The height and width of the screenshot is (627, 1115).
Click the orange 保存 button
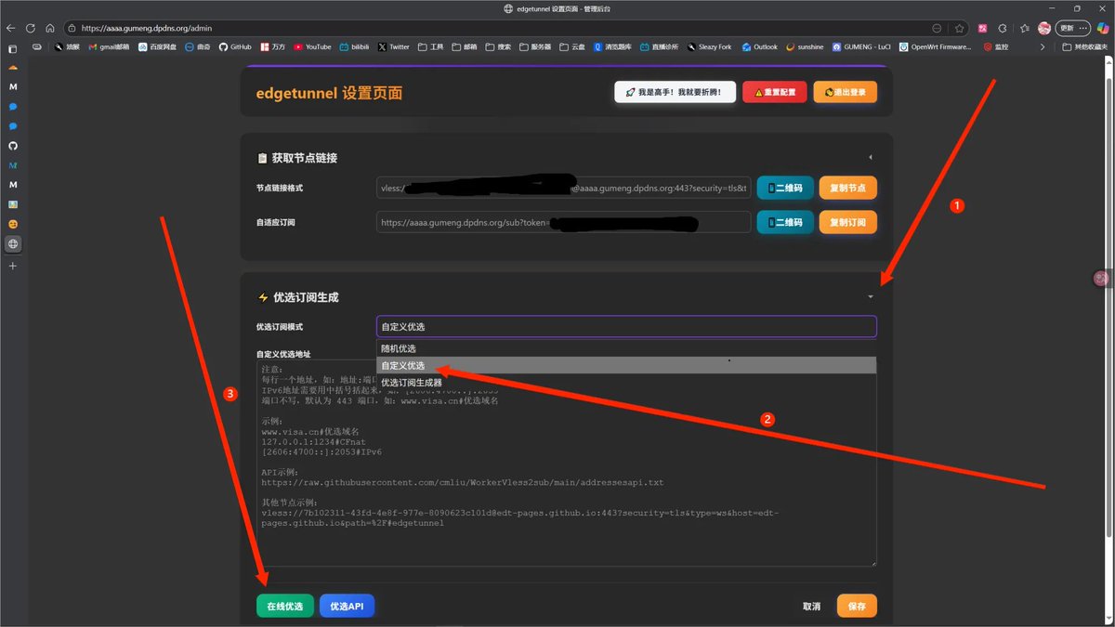click(x=857, y=606)
